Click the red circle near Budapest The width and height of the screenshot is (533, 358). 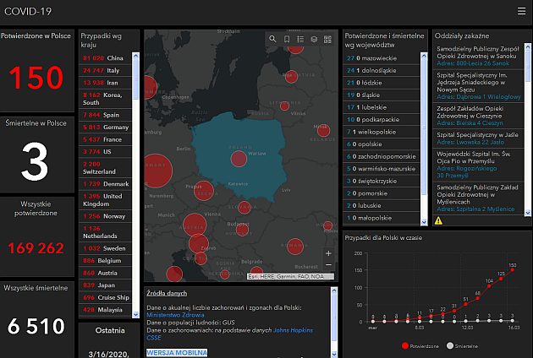click(x=242, y=230)
